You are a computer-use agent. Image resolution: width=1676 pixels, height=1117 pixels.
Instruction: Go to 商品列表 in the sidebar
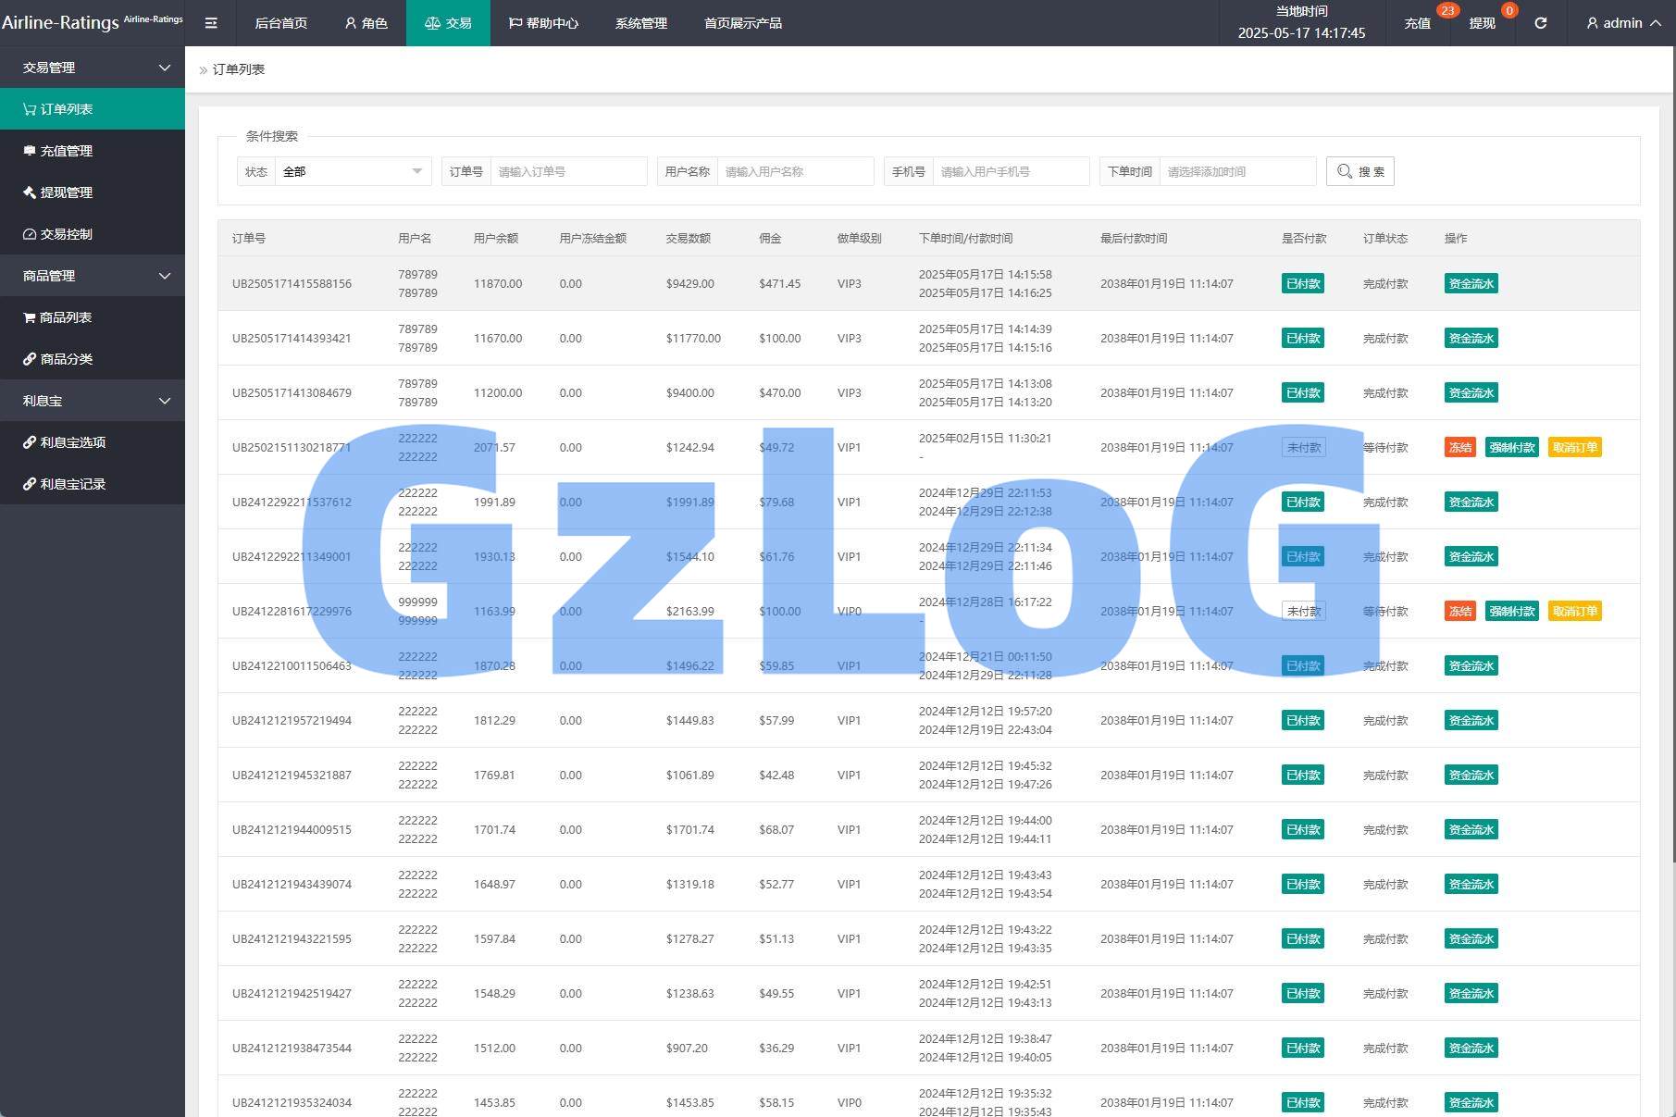[66, 317]
